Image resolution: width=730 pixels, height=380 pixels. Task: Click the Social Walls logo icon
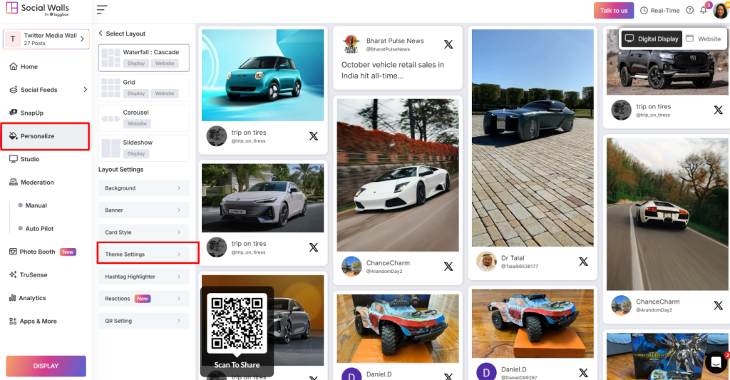tap(11, 8)
